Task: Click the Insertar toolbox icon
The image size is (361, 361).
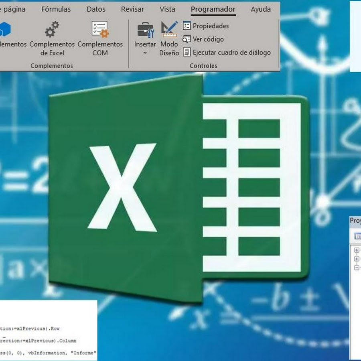Action: pyautogui.click(x=145, y=30)
